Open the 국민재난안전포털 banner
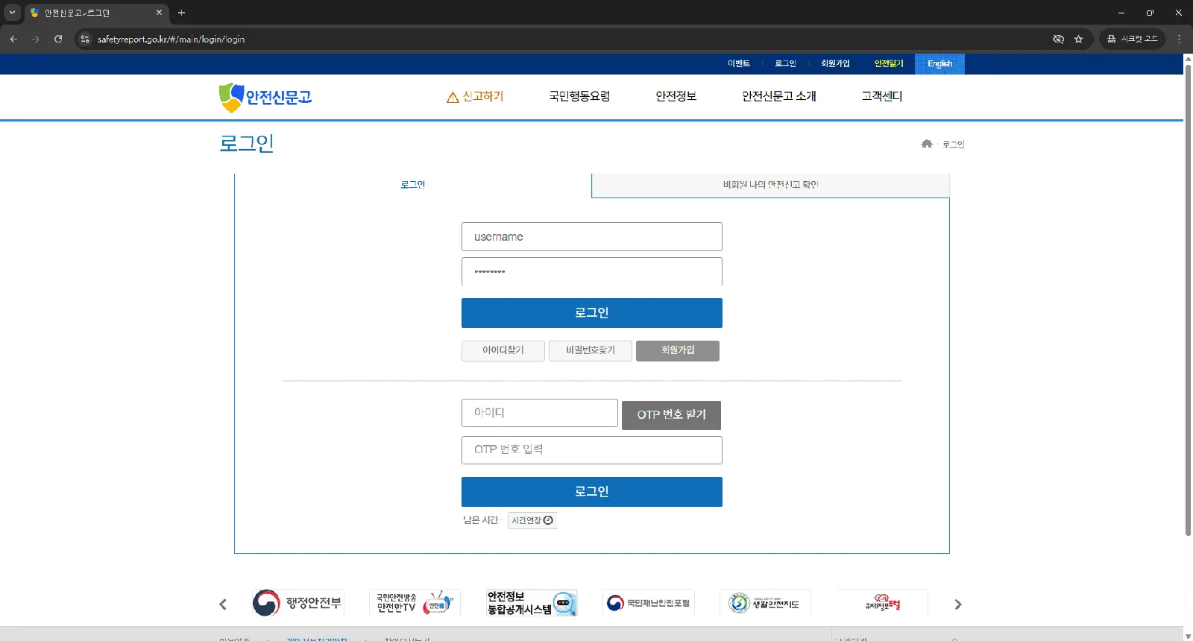The height and width of the screenshot is (641, 1193). [648, 602]
